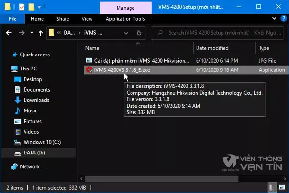289x193 pixels.
Task: Select the DATA (D:) drive
Action: tap(34, 153)
